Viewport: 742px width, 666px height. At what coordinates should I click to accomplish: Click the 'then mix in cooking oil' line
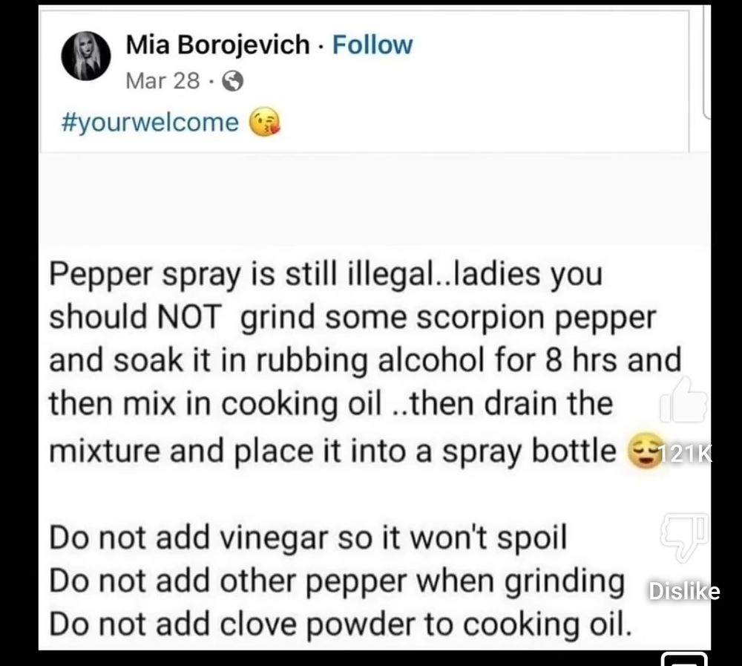tap(331, 404)
